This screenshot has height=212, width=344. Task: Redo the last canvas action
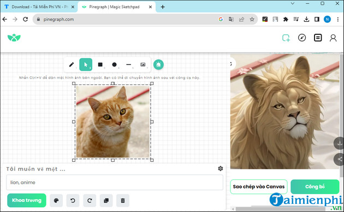(x=90, y=201)
